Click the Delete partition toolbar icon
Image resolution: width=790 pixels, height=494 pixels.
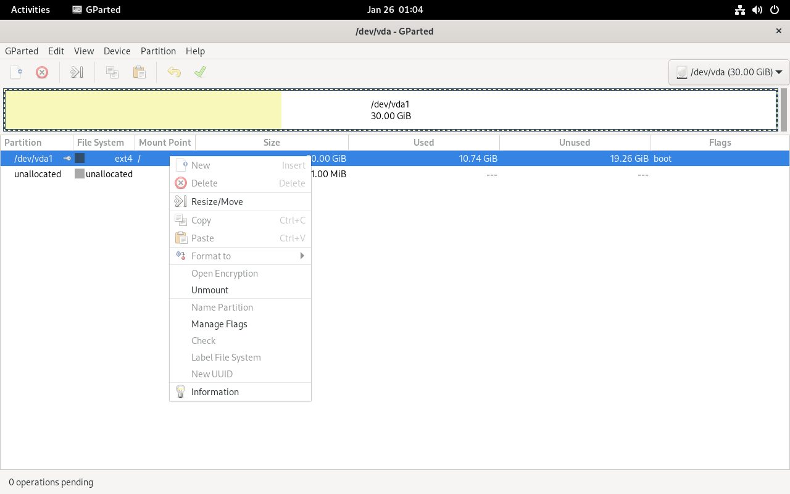(42, 72)
